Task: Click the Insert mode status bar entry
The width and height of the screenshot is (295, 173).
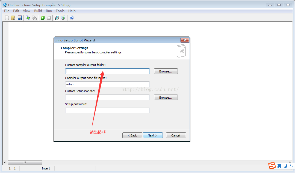Action: (x=46, y=168)
